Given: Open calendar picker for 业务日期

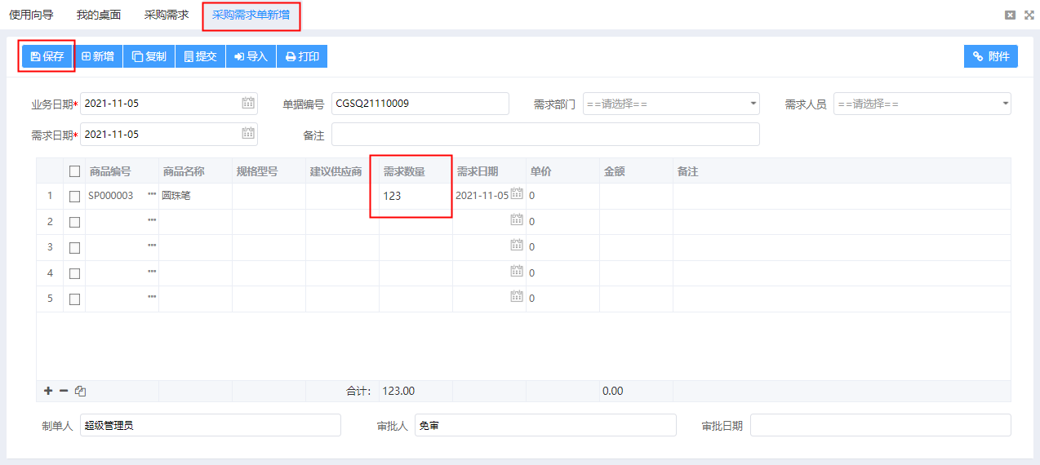Looking at the screenshot, I should pos(248,103).
